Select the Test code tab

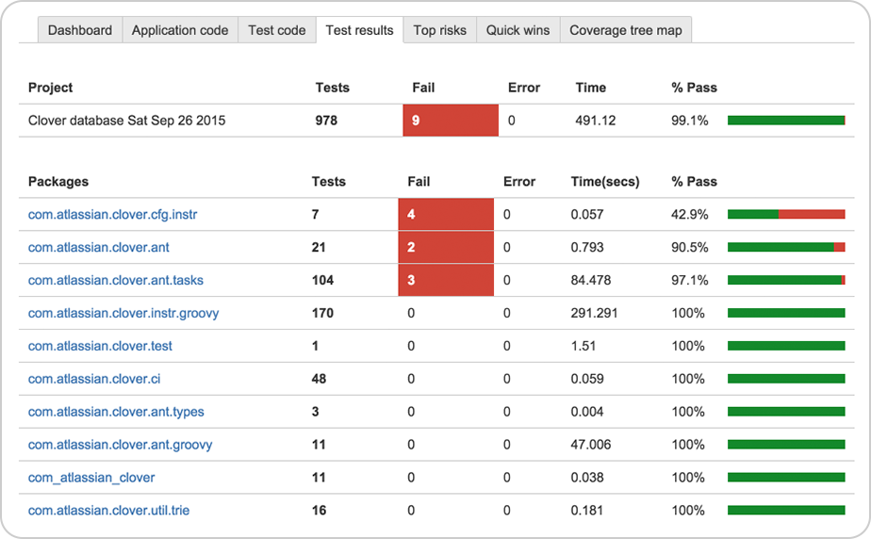point(277,30)
